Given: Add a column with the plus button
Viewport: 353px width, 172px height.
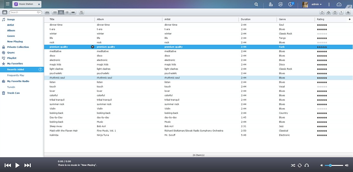Looking at the screenshot, I should click(349, 19).
